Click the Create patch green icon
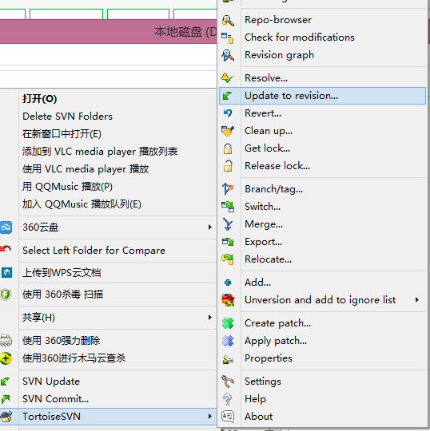This screenshot has width=430, height=431. [x=228, y=323]
